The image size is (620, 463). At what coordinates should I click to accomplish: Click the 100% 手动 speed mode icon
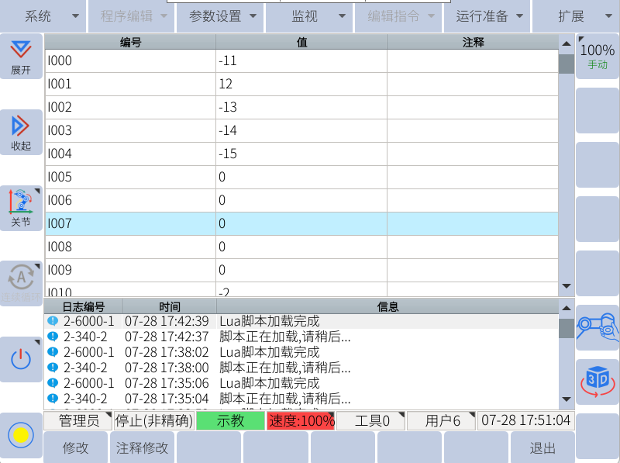(x=597, y=56)
